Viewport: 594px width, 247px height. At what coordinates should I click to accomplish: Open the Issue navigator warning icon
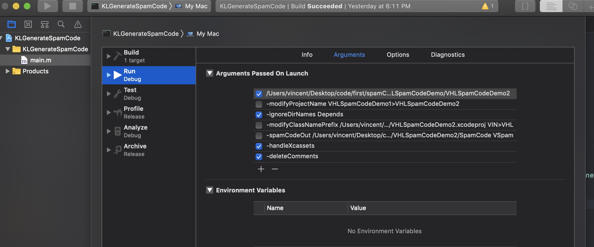pos(78,25)
